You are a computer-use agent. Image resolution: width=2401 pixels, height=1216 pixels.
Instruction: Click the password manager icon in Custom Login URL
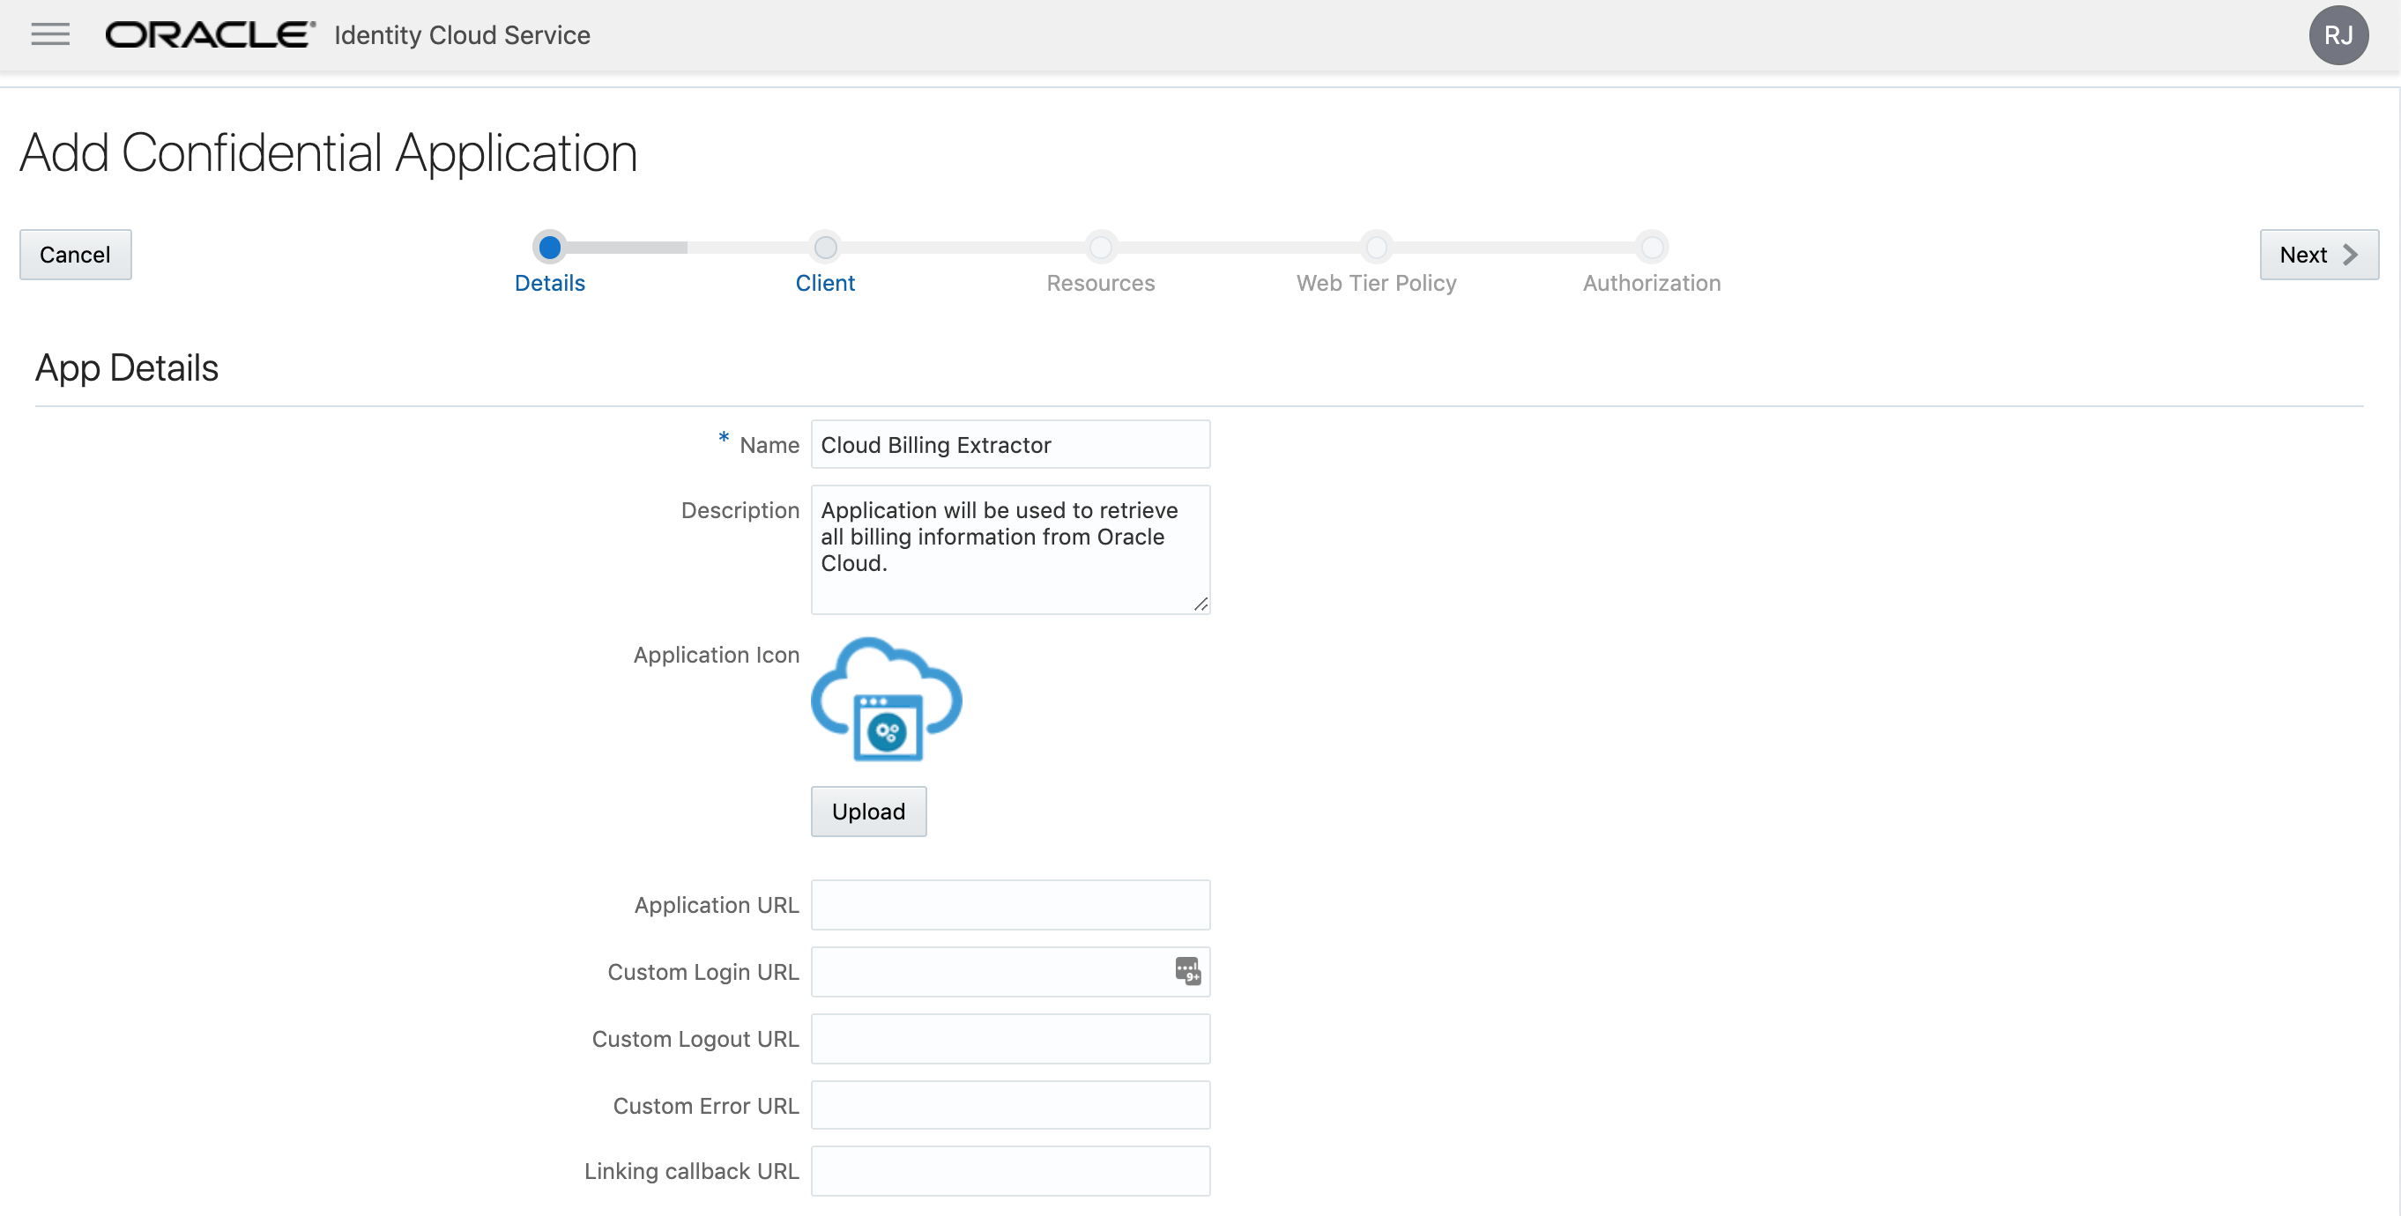(1187, 970)
